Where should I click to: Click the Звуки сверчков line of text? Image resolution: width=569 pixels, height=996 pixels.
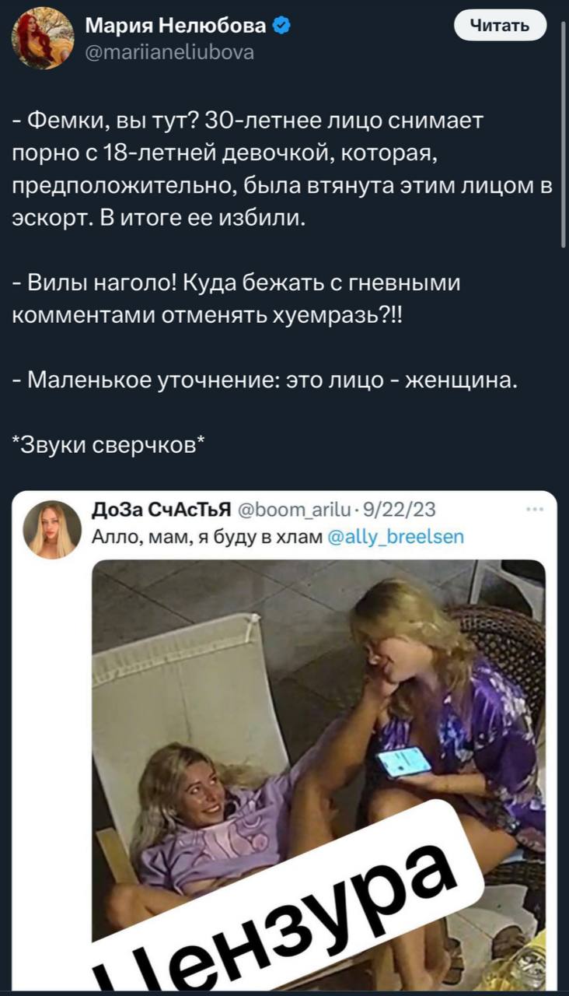(x=110, y=444)
